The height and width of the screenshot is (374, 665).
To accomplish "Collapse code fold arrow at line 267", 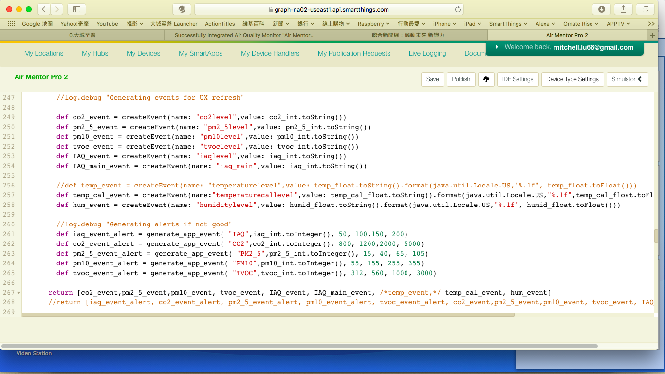I will point(18,293).
